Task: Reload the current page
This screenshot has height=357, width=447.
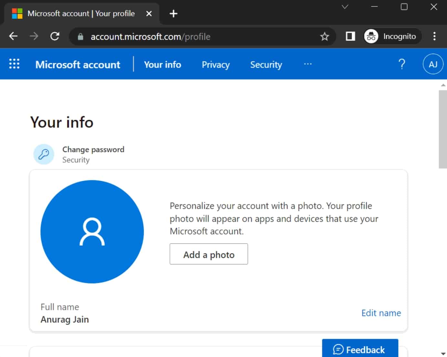Action: pos(55,36)
